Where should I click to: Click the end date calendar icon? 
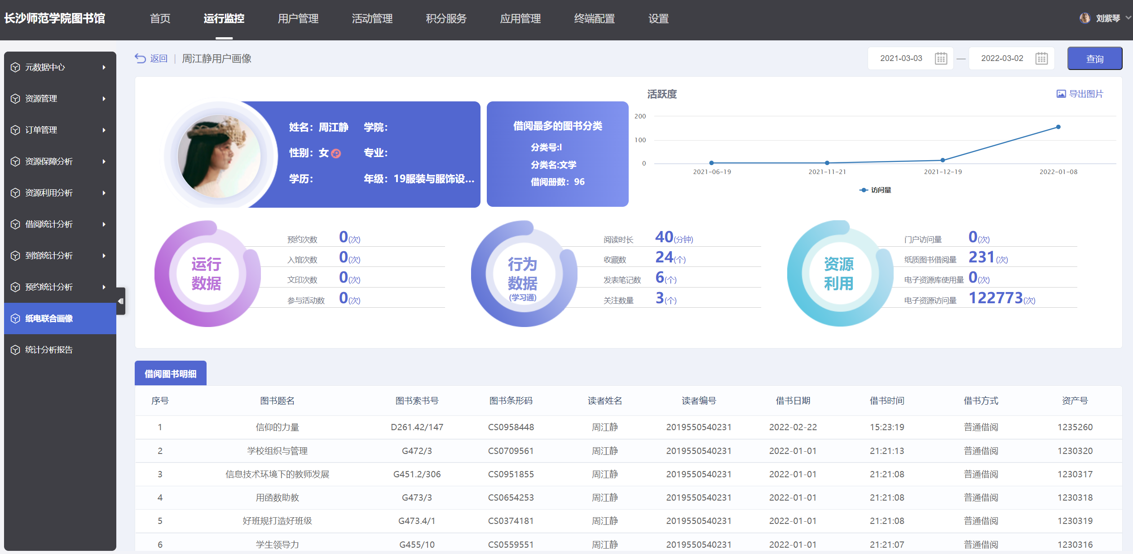(1041, 58)
